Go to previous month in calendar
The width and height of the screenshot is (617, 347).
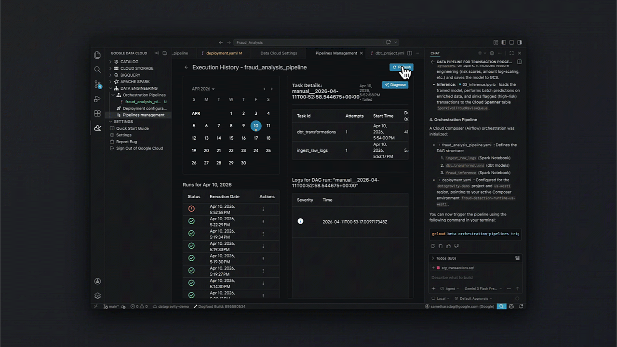pos(264,89)
